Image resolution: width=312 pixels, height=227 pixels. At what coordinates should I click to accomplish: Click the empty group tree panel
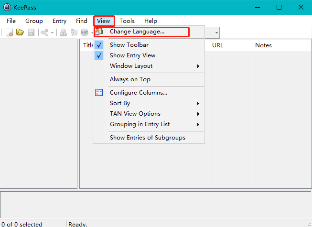coord(38,114)
